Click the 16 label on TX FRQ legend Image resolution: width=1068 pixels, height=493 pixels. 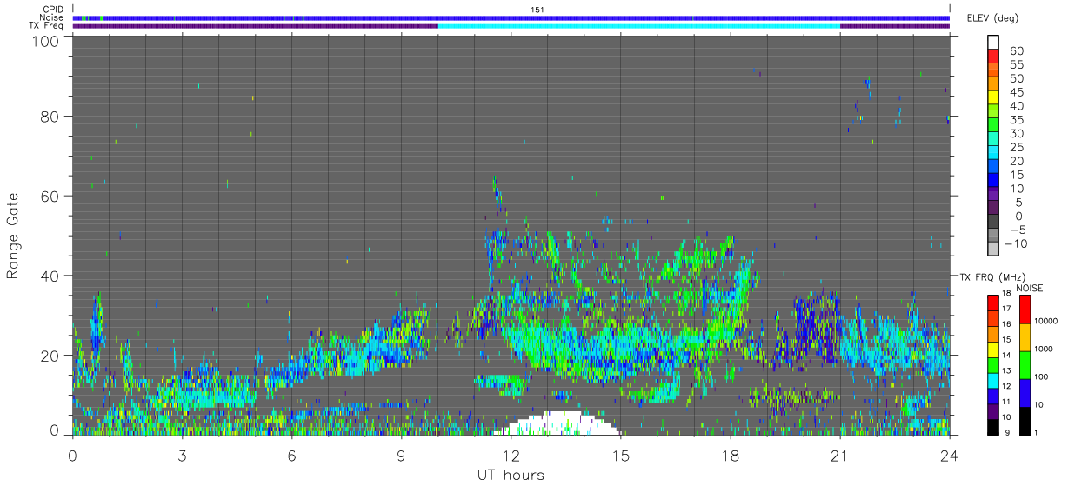[x=1008, y=324]
